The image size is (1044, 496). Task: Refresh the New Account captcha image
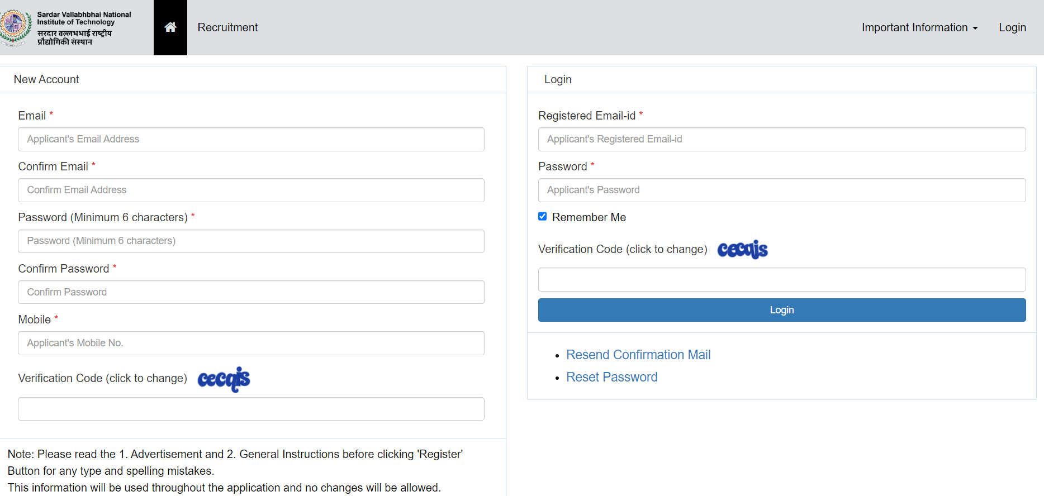click(x=224, y=379)
